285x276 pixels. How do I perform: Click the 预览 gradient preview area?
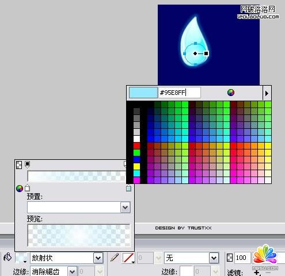coord(79,235)
